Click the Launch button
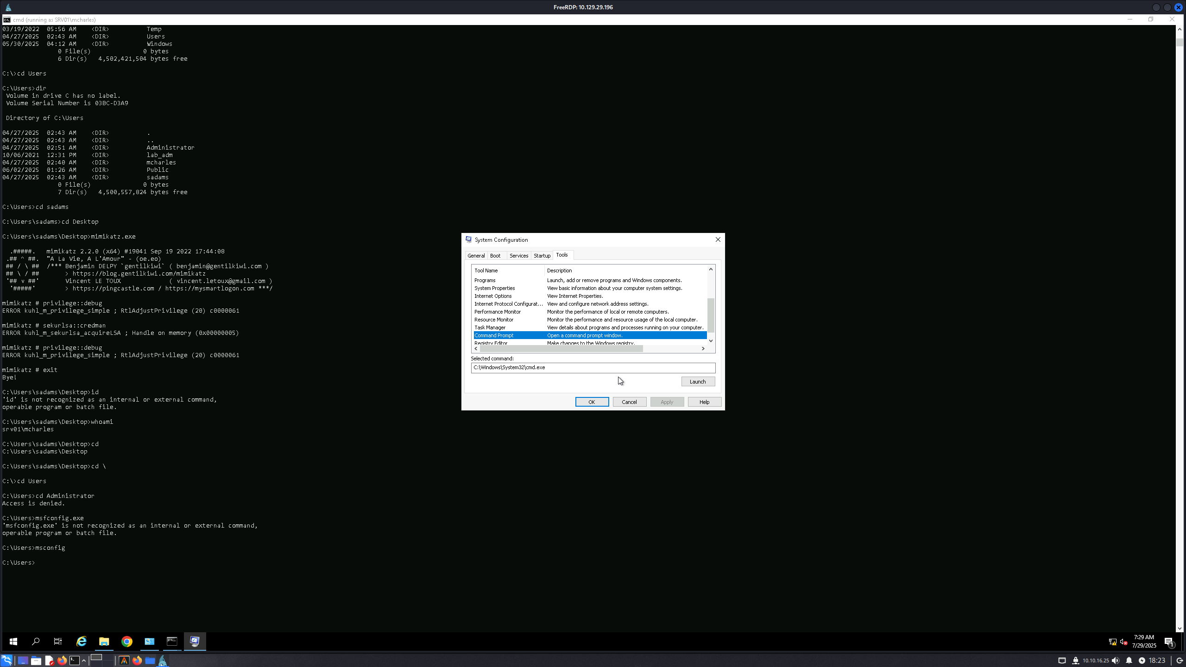The image size is (1186, 667). point(697,382)
